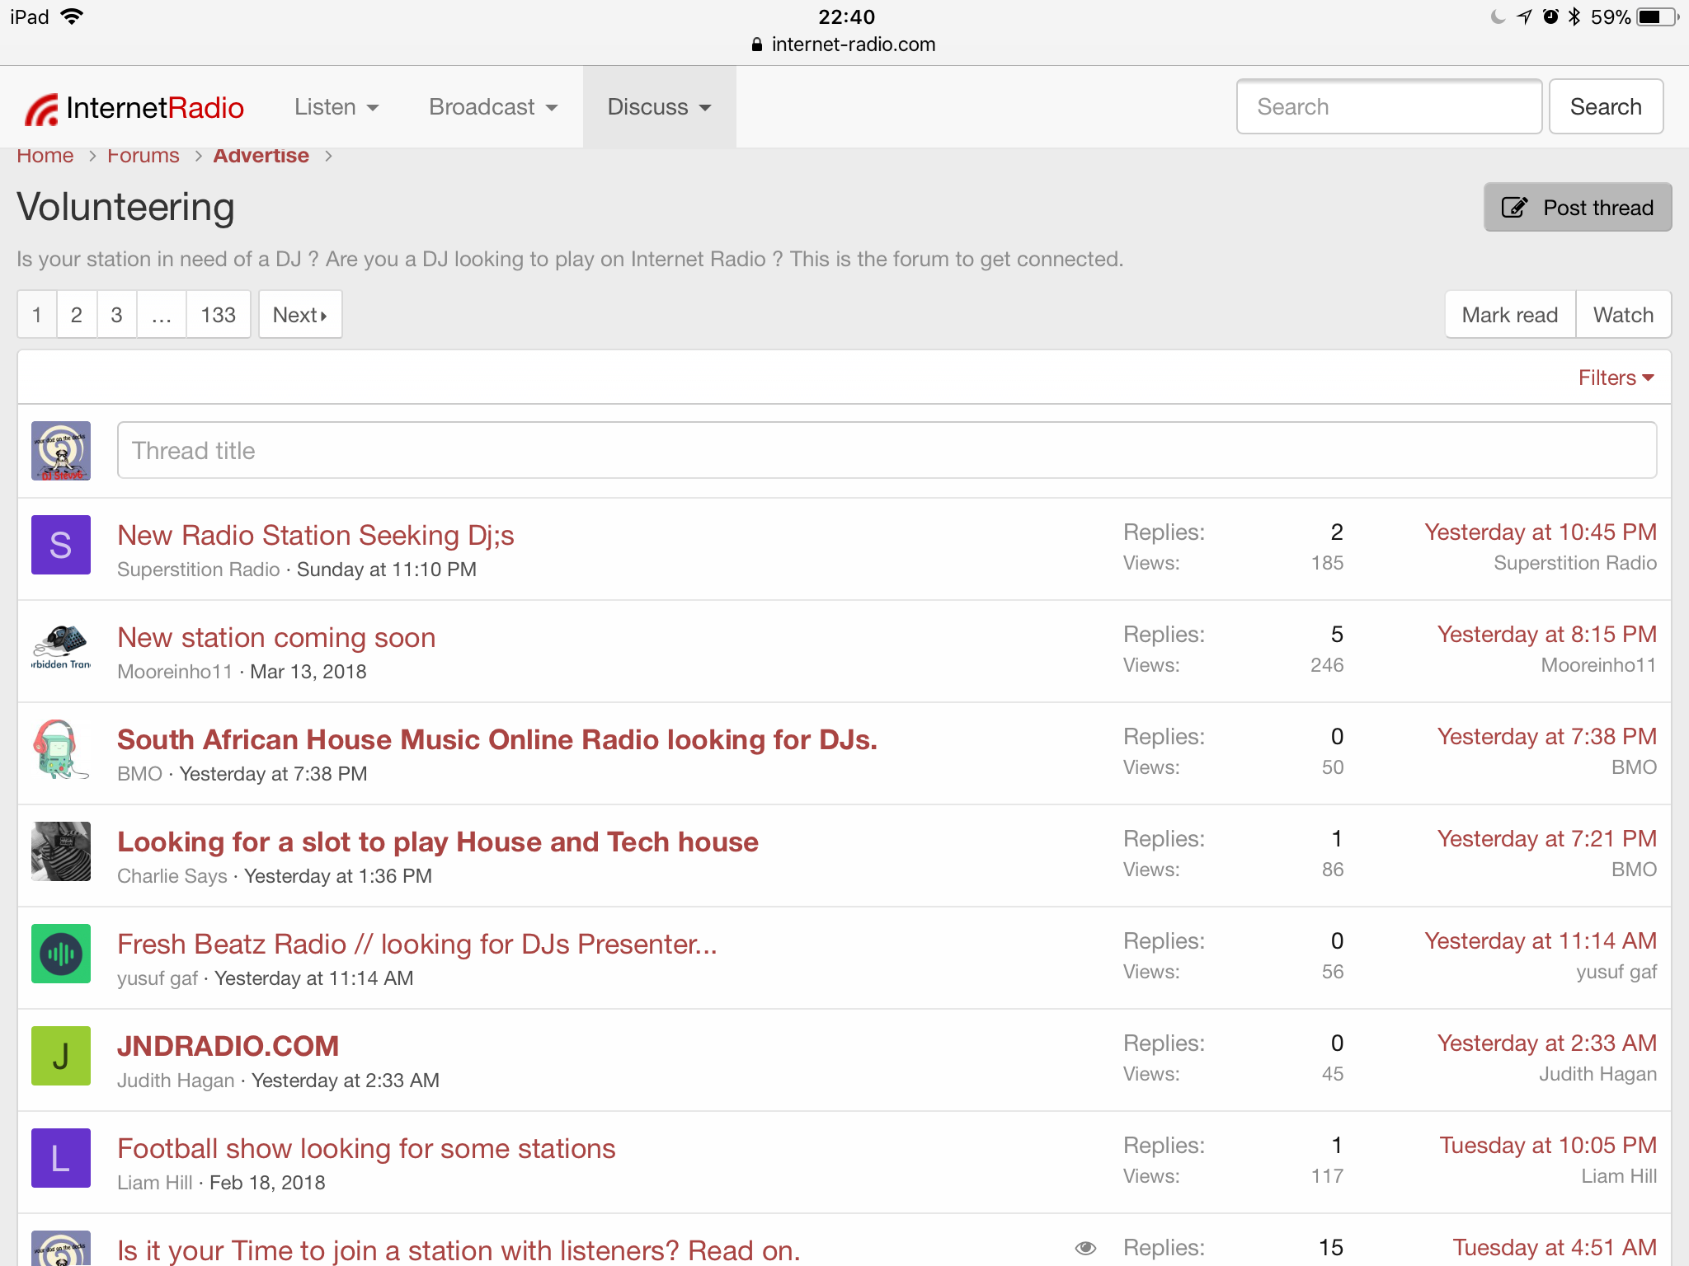Click the InternetRadio logo icon

click(x=41, y=109)
